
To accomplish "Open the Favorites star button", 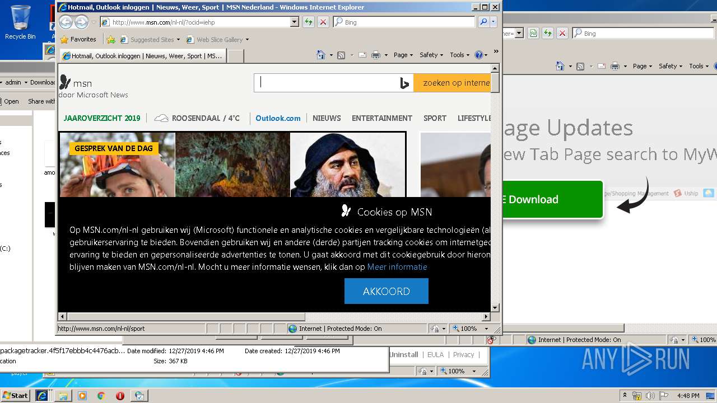I will point(78,39).
